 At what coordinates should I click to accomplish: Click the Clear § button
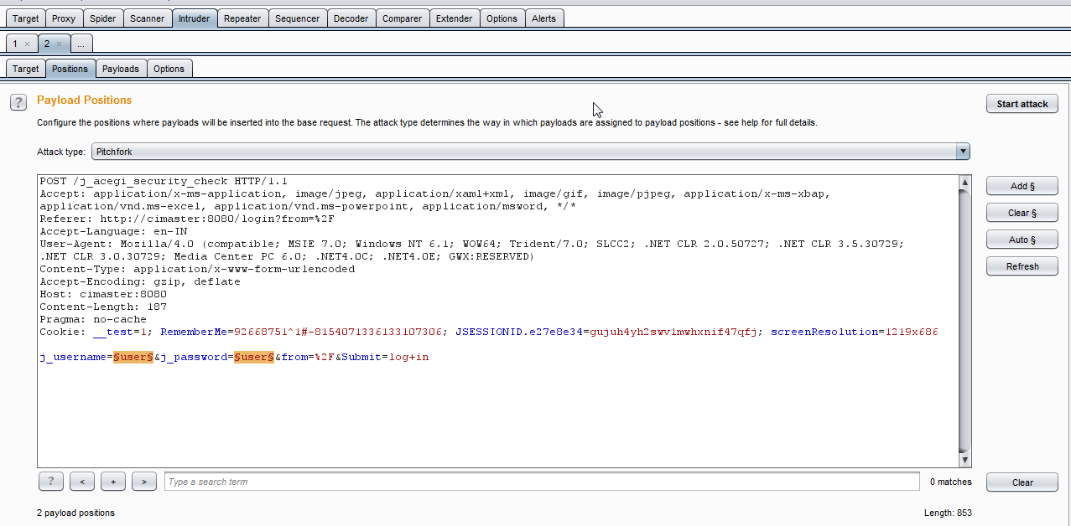[x=1022, y=213]
